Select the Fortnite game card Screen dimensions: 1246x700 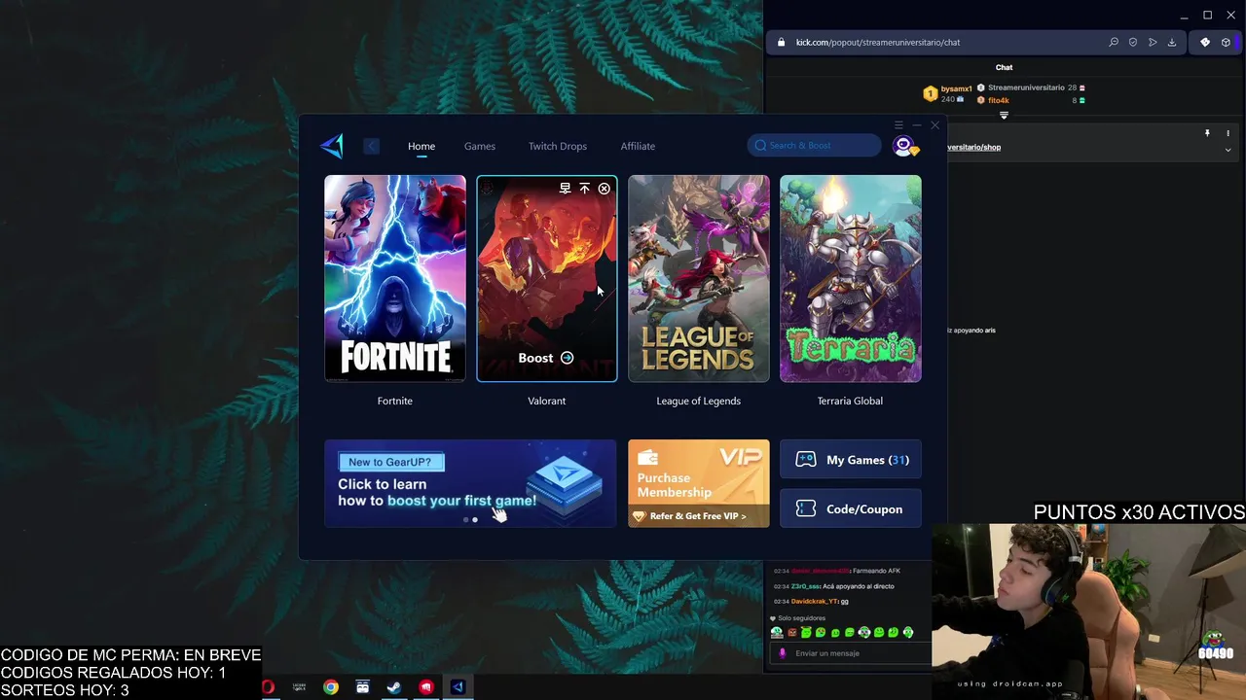coord(395,278)
